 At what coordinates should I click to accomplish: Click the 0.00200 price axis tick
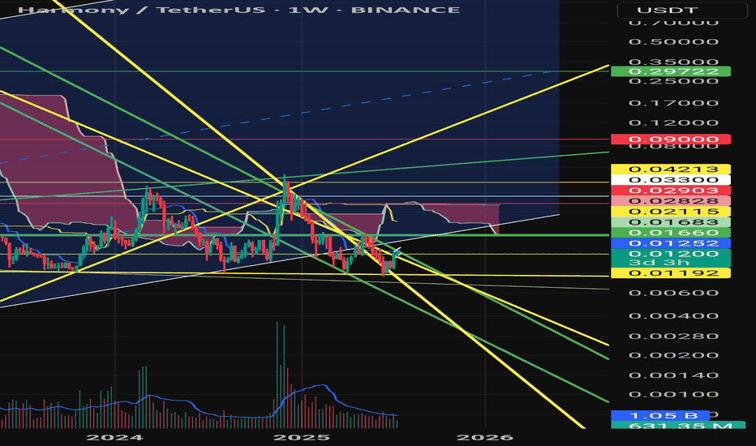point(673,355)
